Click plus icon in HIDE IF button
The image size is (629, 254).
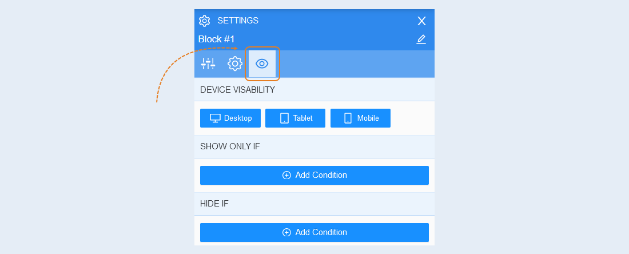tap(286, 232)
